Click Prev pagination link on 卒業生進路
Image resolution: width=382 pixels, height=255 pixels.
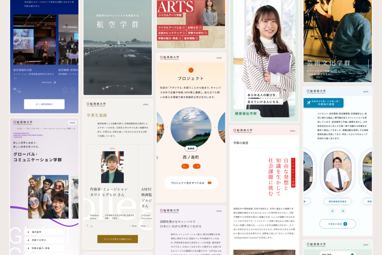(133, 226)
